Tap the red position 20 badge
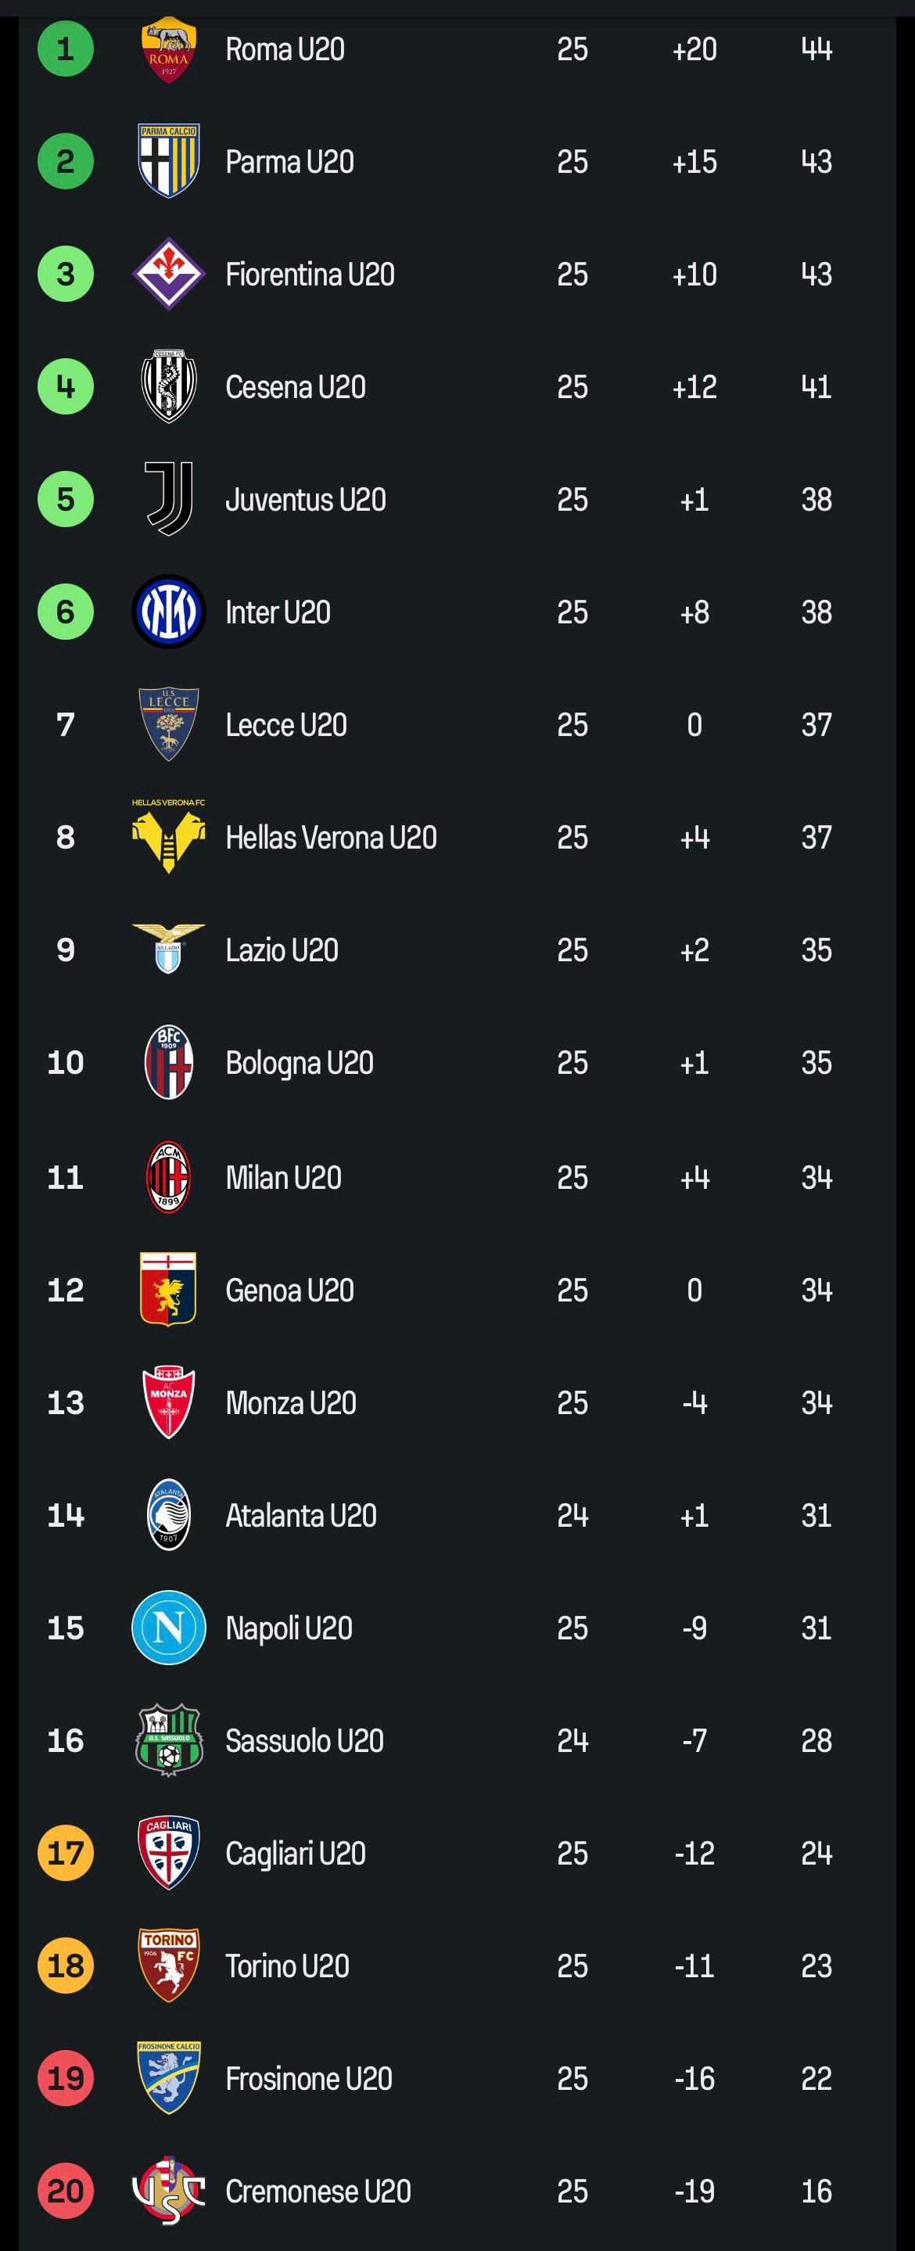This screenshot has height=2251, width=915. 66,2191
